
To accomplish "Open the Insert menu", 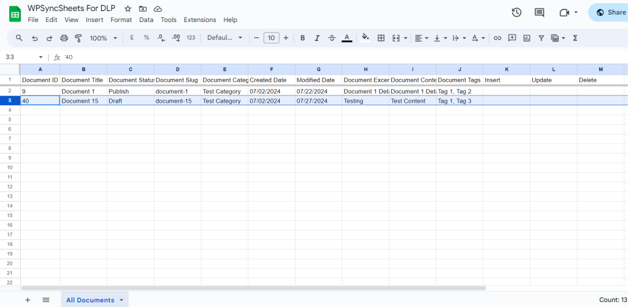I will [x=94, y=20].
